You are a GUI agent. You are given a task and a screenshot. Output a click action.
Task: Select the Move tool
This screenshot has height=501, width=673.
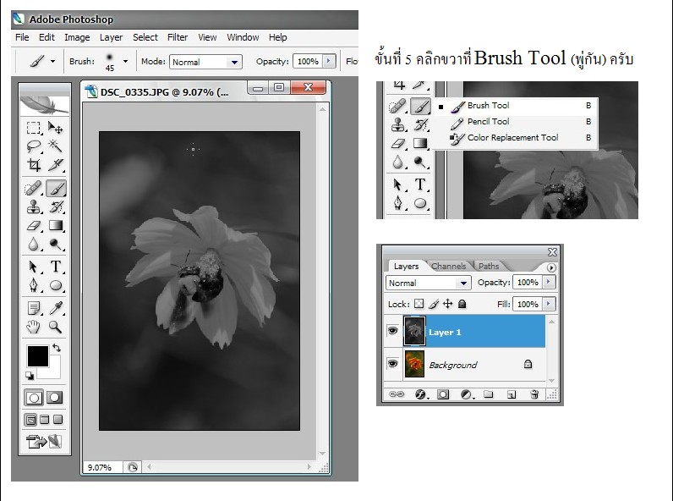(55, 128)
